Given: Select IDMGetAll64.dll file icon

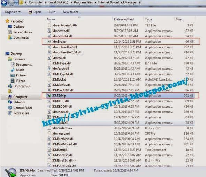Looking at the screenshot, I should 49,90.
